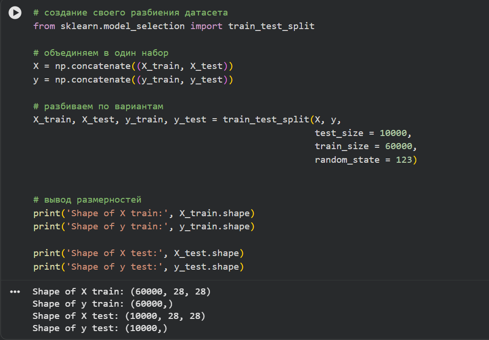Click the print statement for X train shape
Image resolution: width=489 pixels, height=340 pixels.
(143, 213)
